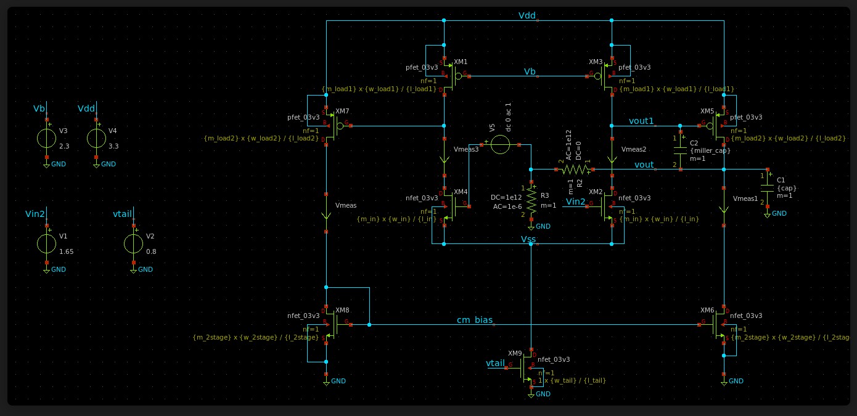This screenshot has height=416, width=857.
Task: Click the 'dc 0 ac 1' text of V5
Action: click(x=508, y=116)
